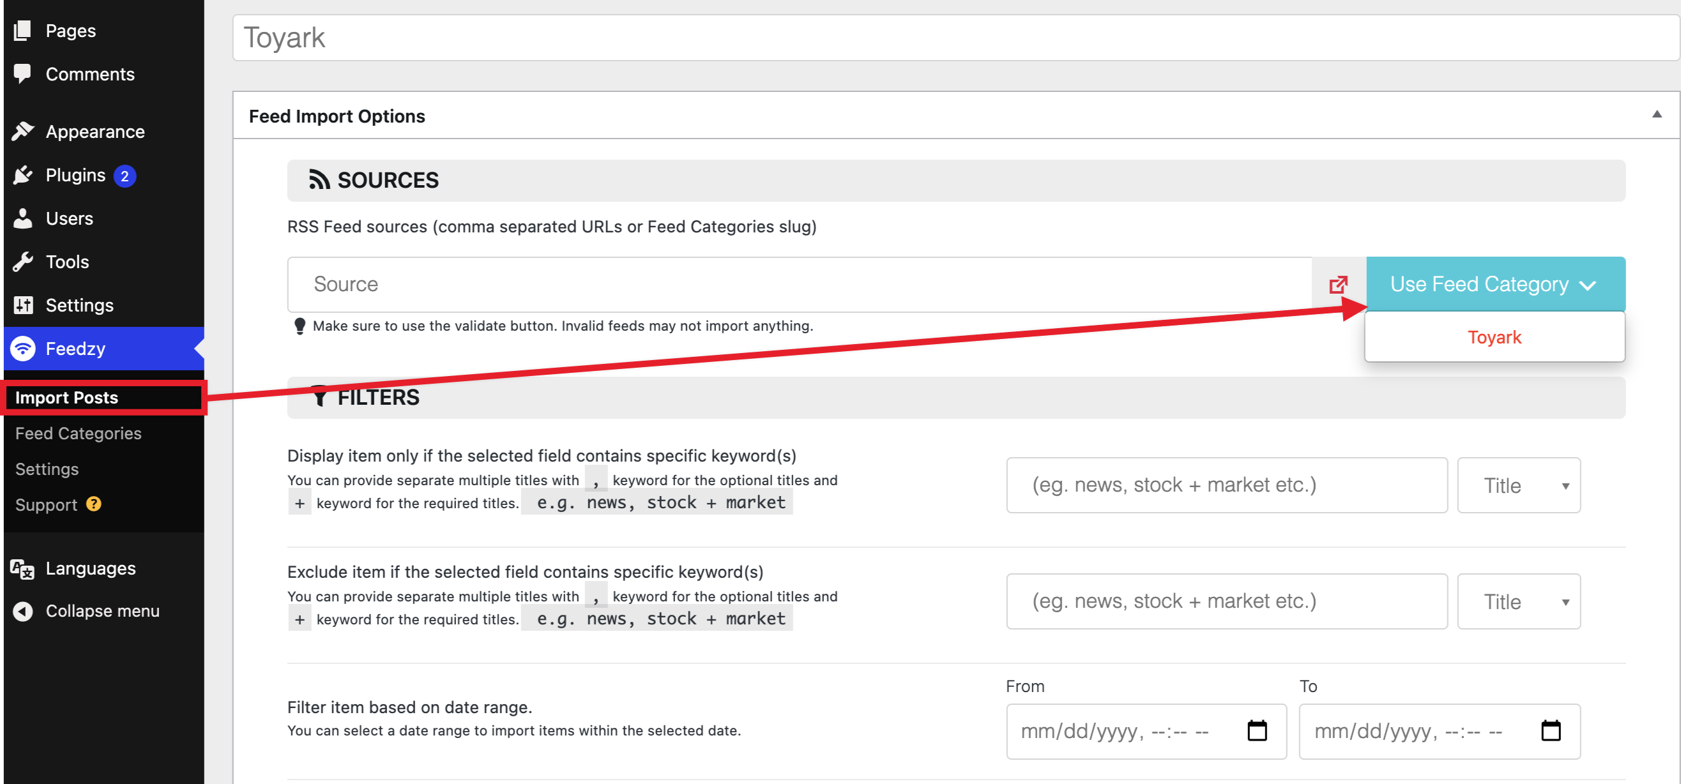The width and height of the screenshot is (1681, 784).
Task: Click Collapse menu label
Action: (102, 611)
